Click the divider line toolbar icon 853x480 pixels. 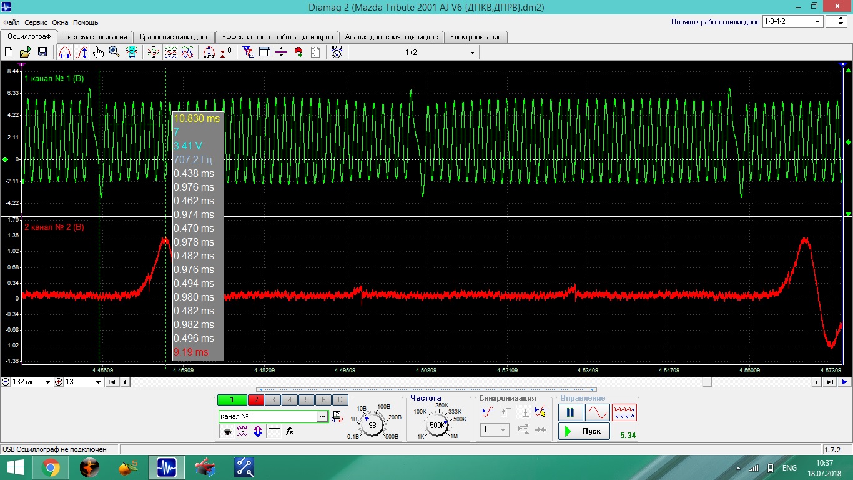[x=281, y=52]
